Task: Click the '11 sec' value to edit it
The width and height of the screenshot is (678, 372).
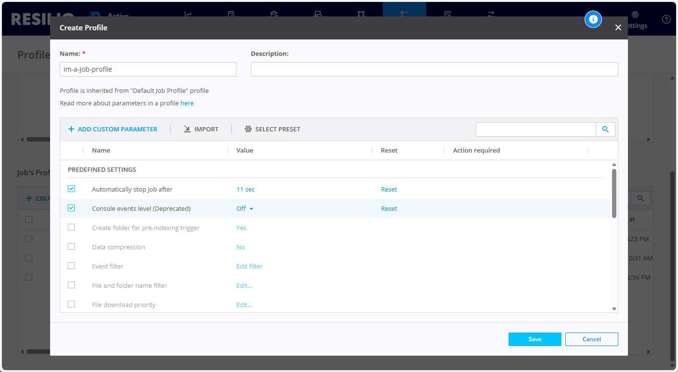Action: pyautogui.click(x=245, y=189)
